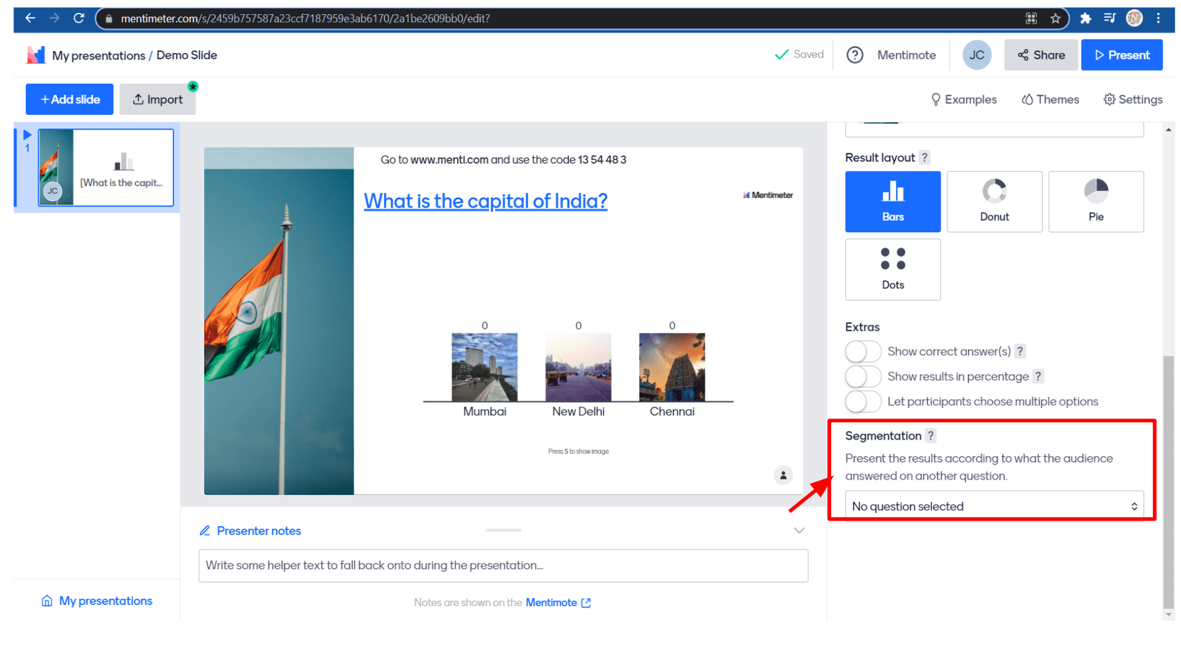The height and width of the screenshot is (664, 1181).
Task: Click the Mentimeter logo home icon
Action: coord(36,55)
